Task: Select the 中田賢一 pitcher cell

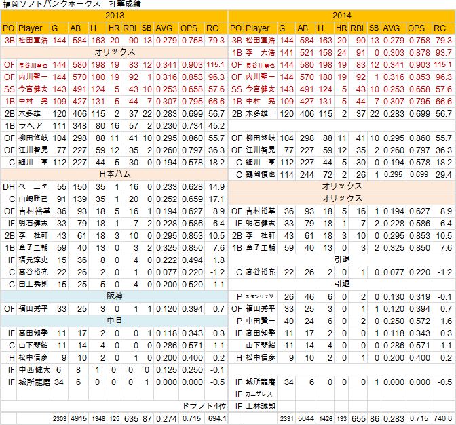Action: pyautogui.click(x=261, y=321)
